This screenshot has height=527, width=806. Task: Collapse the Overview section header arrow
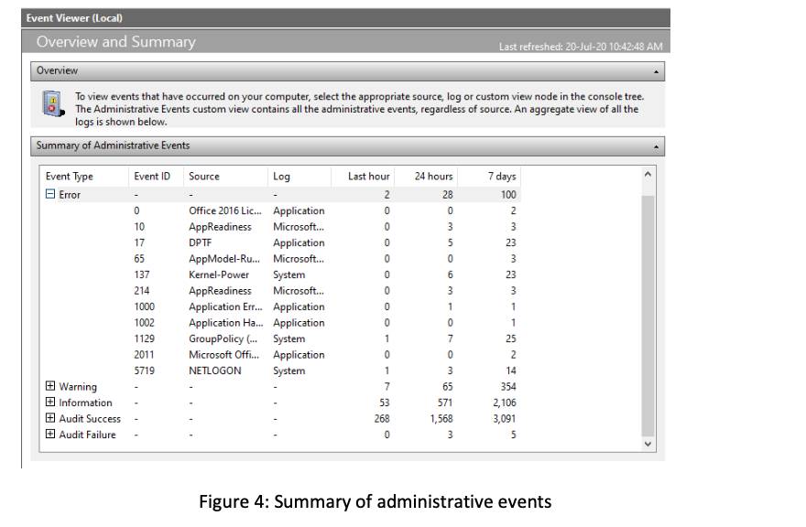[656, 71]
